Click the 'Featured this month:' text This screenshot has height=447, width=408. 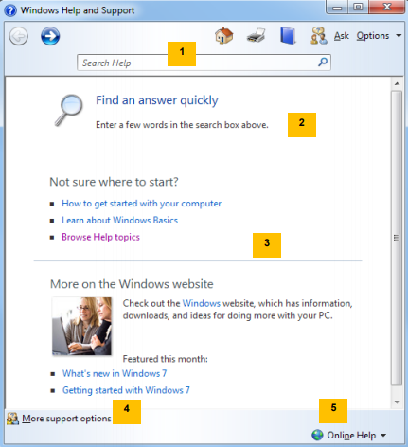(x=166, y=359)
